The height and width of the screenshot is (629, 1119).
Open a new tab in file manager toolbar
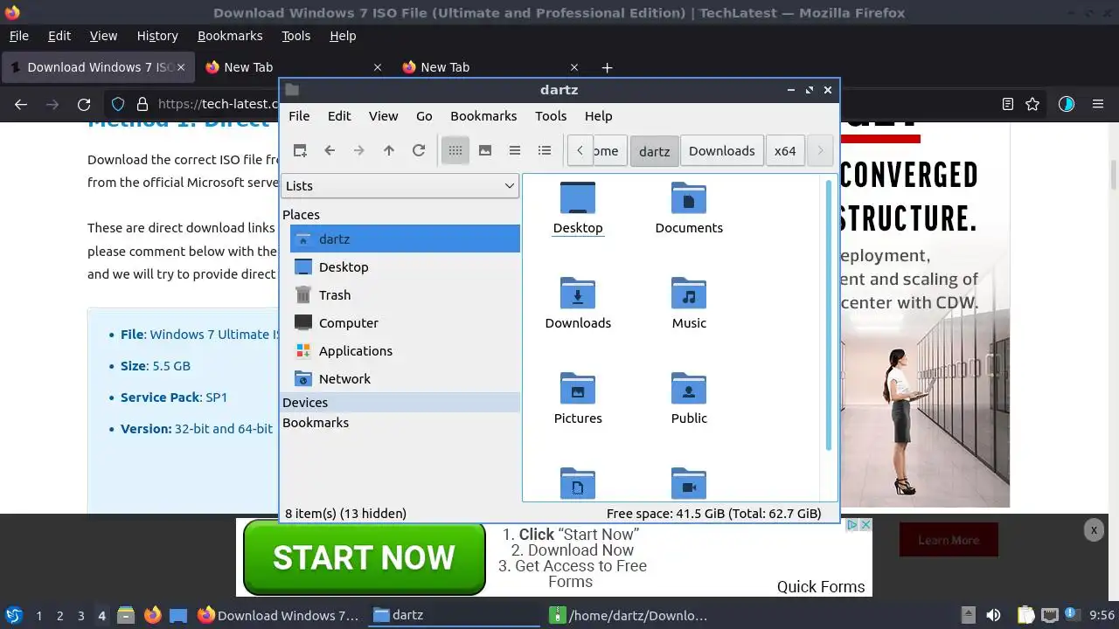pyautogui.click(x=300, y=150)
